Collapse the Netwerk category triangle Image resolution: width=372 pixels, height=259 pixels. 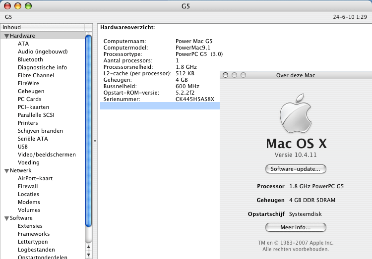point(6,171)
